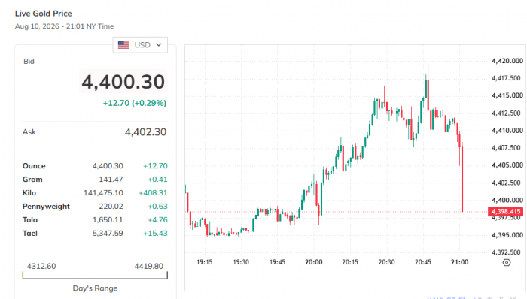Click the Live Gold Price heading
527x299 pixels.
[x=44, y=14]
